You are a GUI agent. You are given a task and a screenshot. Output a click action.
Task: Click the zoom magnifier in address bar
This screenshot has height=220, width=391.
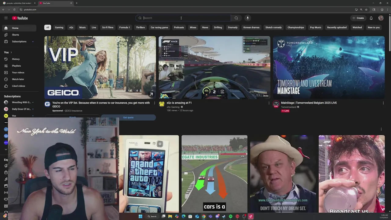point(361,9)
